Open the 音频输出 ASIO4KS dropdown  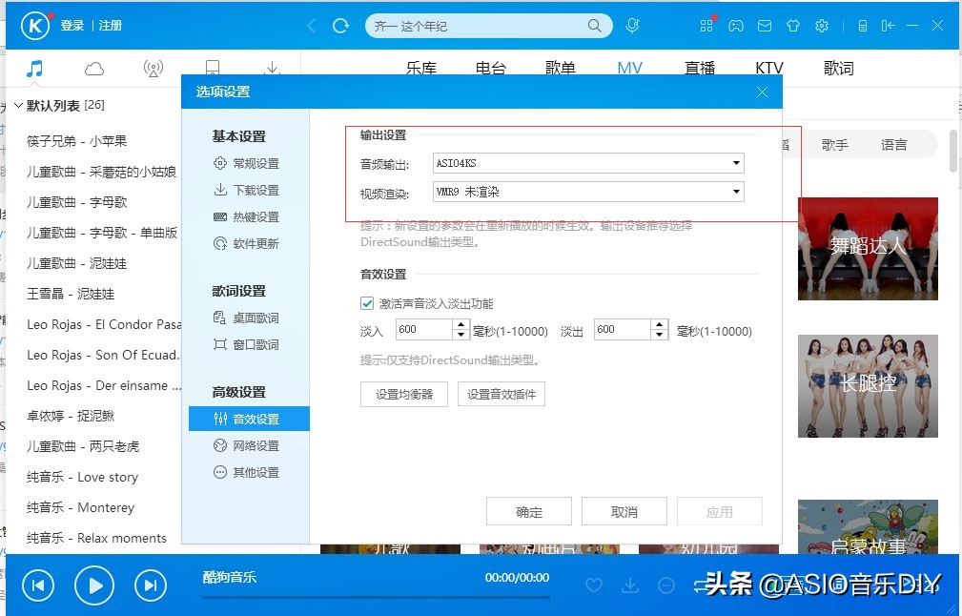(x=736, y=163)
